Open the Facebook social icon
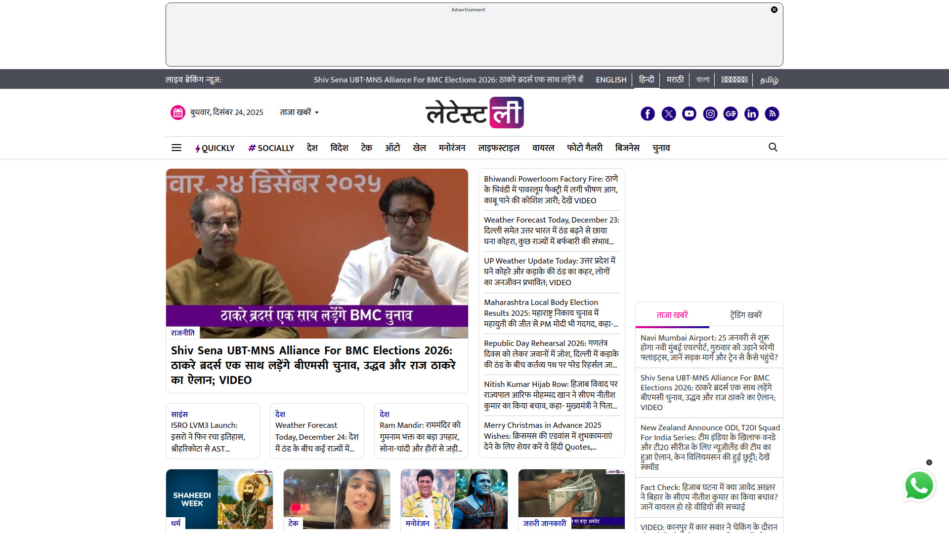949x533 pixels. point(647,114)
